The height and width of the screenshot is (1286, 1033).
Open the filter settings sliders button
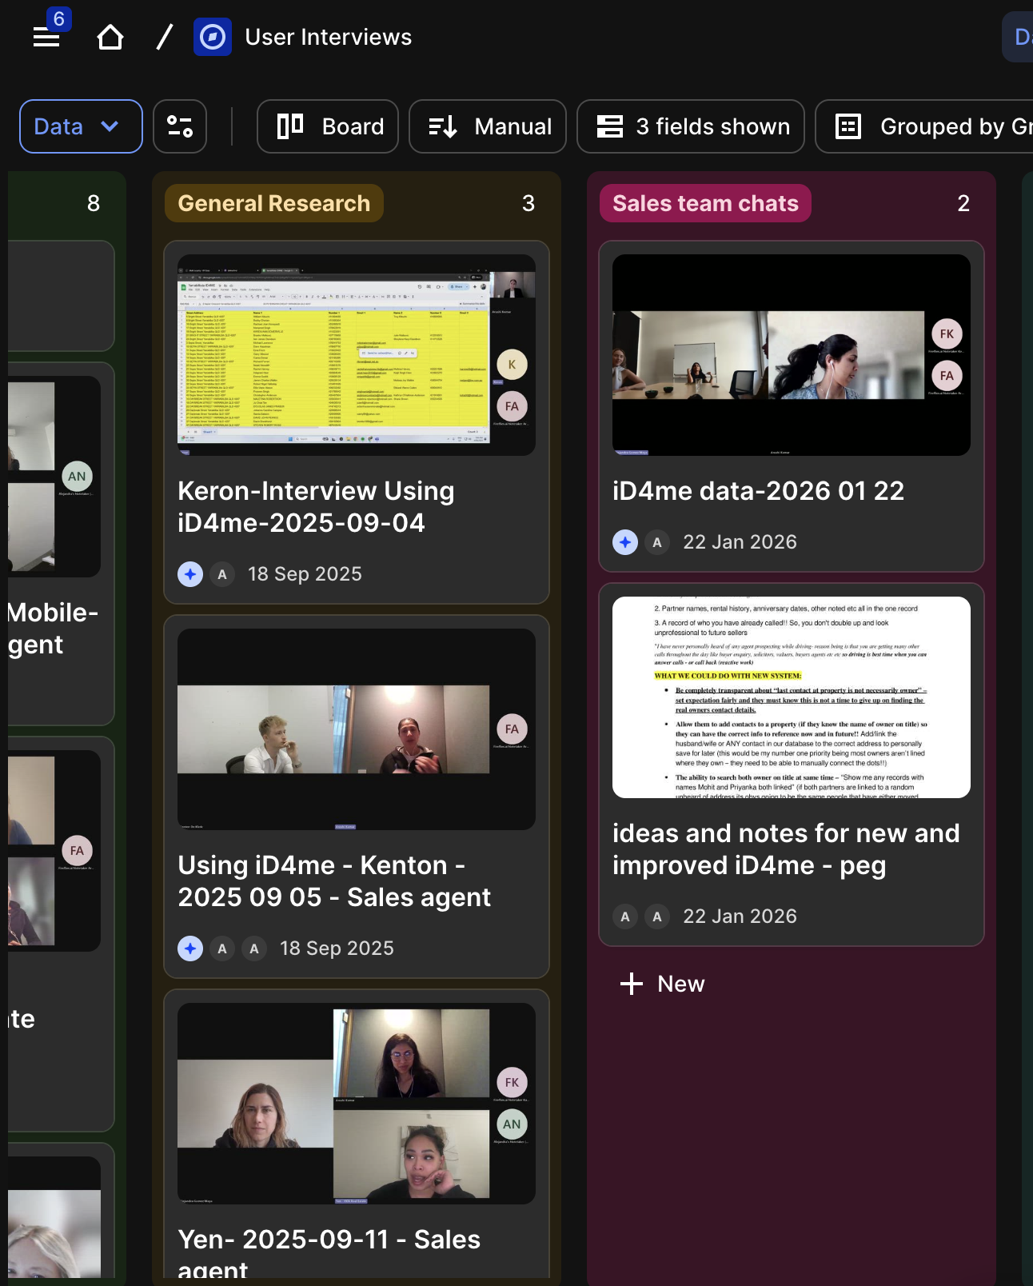click(x=180, y=126)
